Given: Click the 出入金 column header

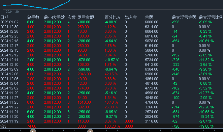Looking at the screenshot, I should click(131, 18).
